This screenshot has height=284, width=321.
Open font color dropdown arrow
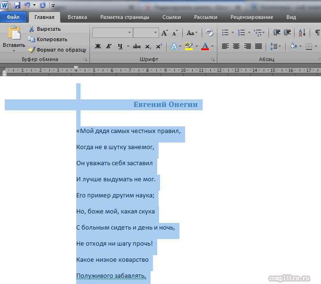[213, 46]
